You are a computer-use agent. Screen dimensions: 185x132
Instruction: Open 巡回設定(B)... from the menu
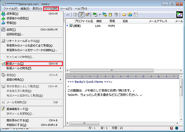32,34
